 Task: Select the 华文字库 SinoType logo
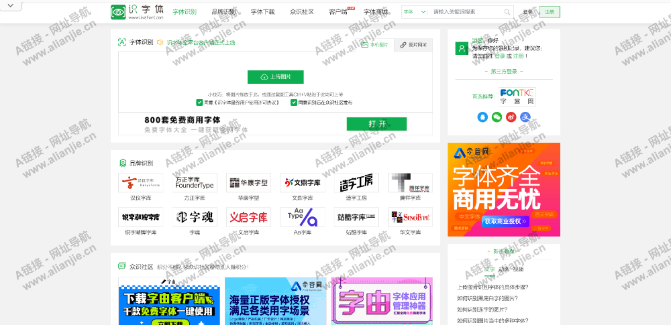tap(411, 217)
